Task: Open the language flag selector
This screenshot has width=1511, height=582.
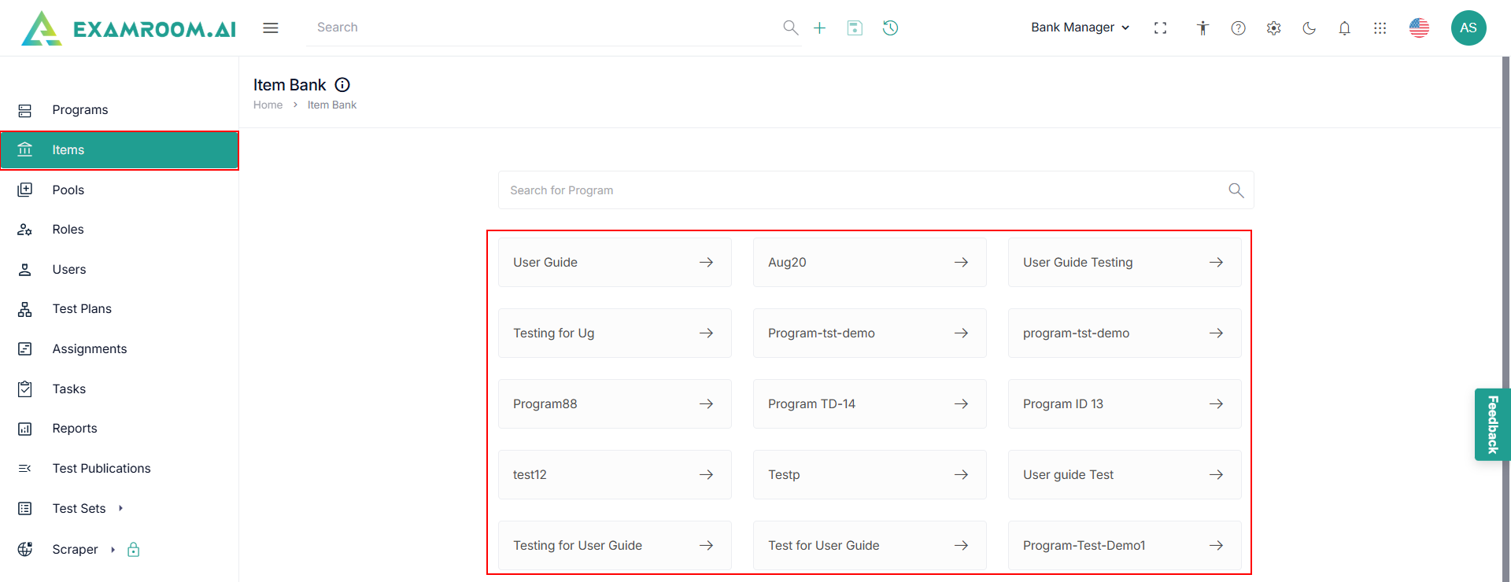Action: tap(1419, 28)
